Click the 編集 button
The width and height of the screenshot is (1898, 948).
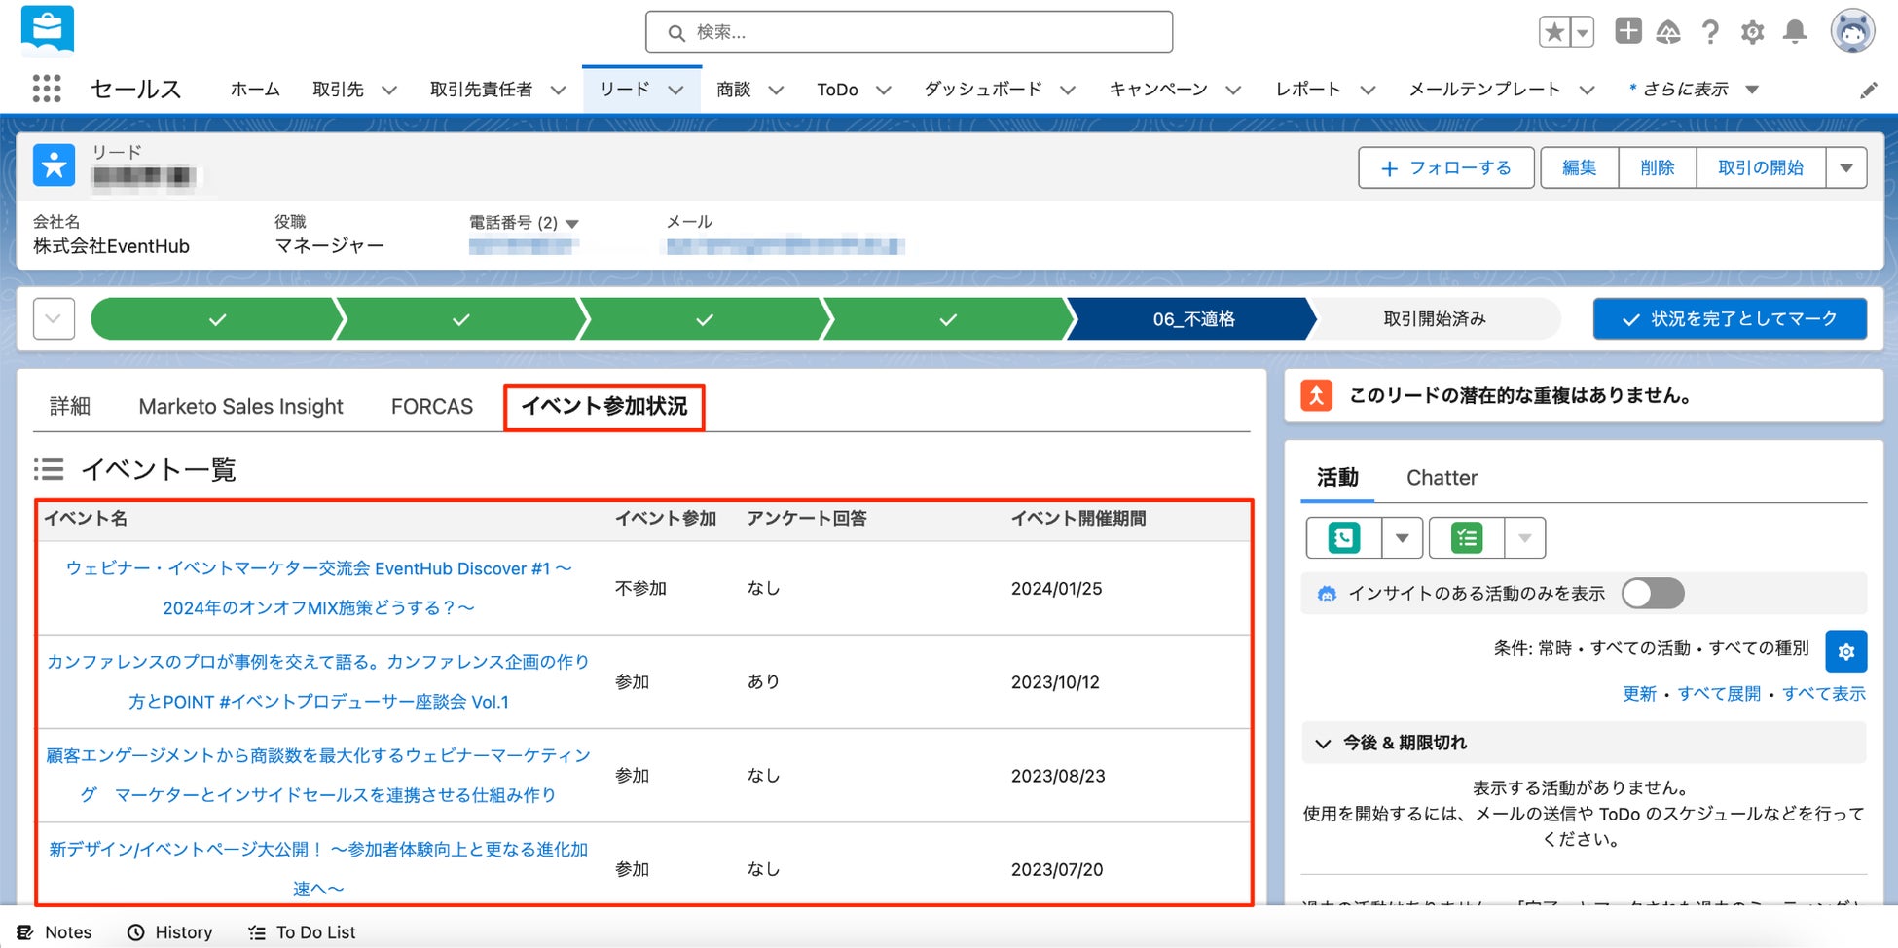[x=1579, y=167]
